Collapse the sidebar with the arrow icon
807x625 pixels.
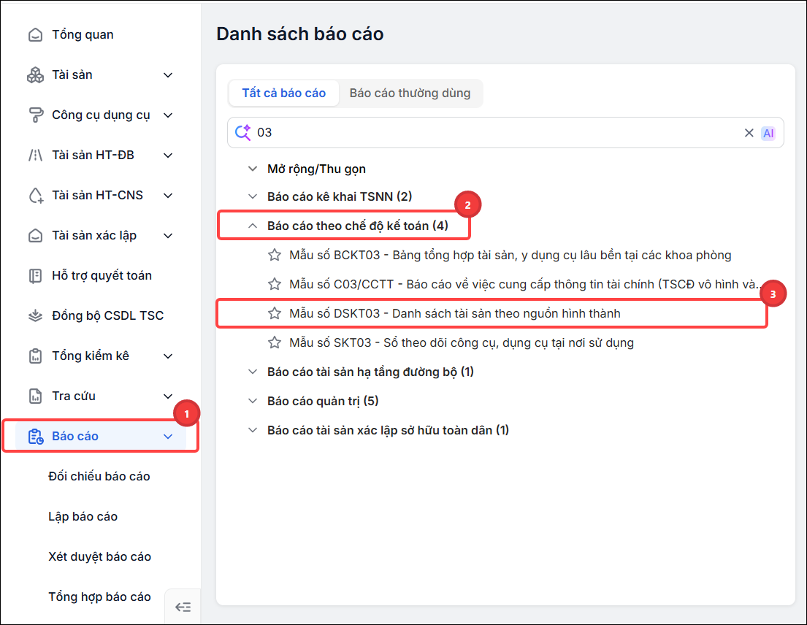(183, 607)
